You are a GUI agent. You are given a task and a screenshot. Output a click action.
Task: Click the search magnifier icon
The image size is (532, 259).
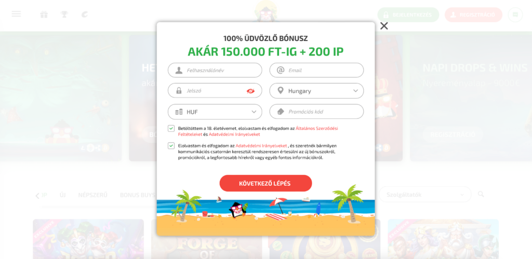click(x=481, y=194)
